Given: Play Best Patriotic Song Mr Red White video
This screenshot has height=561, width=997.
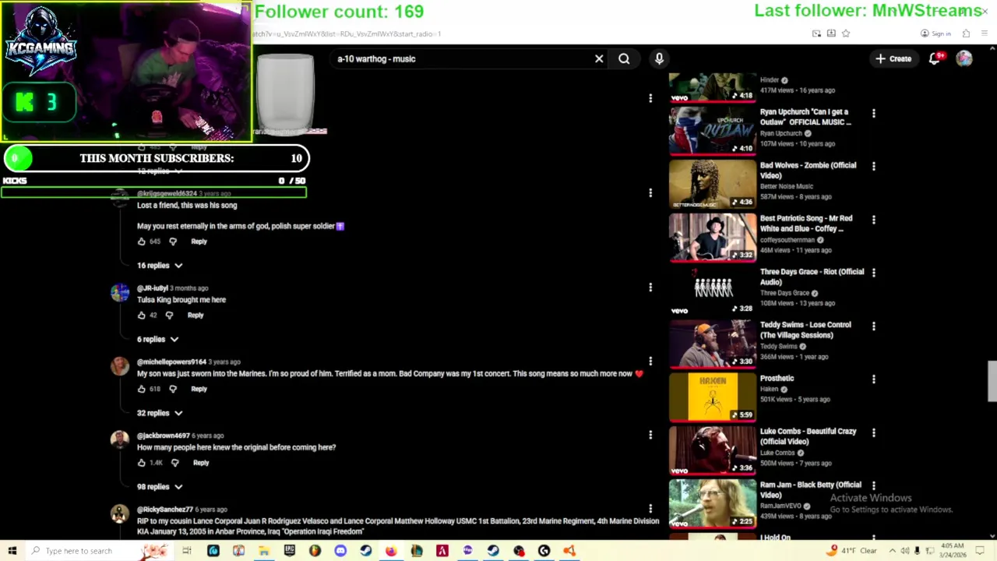Looking at the screenshot, I should [712, 237].
